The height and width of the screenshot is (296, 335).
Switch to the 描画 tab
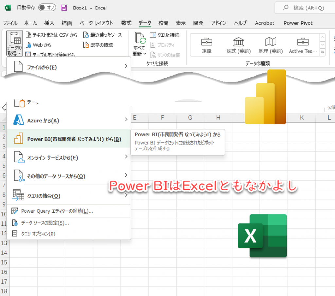click(x=67, y=23)
